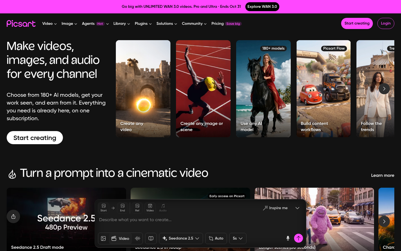The height and width of the screenshot is (251, 401).
Task: Share the Seedance 2.5 Draft mode card
Action: point(13,216)
